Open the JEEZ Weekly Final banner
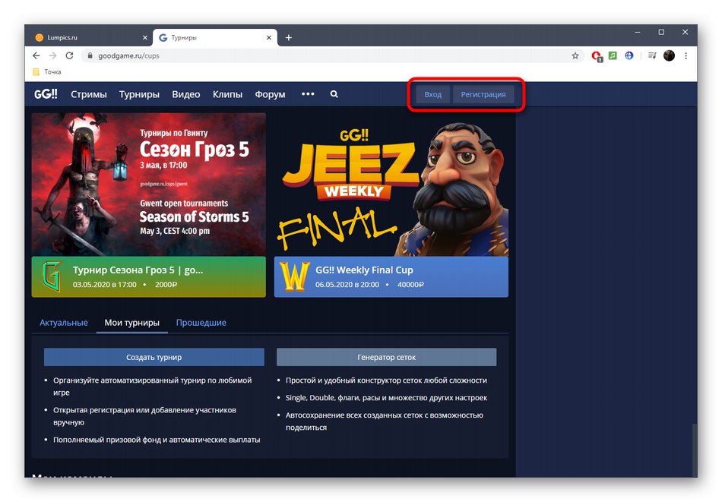Image resolution: width=722 pixels, height=502 pixels. point(391,185)
